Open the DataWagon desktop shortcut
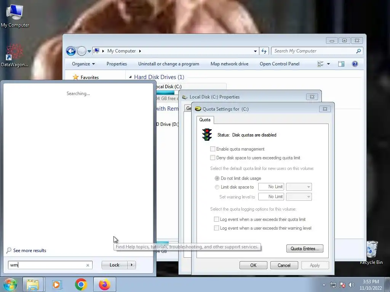390x292 pixels. click(14, 56)
